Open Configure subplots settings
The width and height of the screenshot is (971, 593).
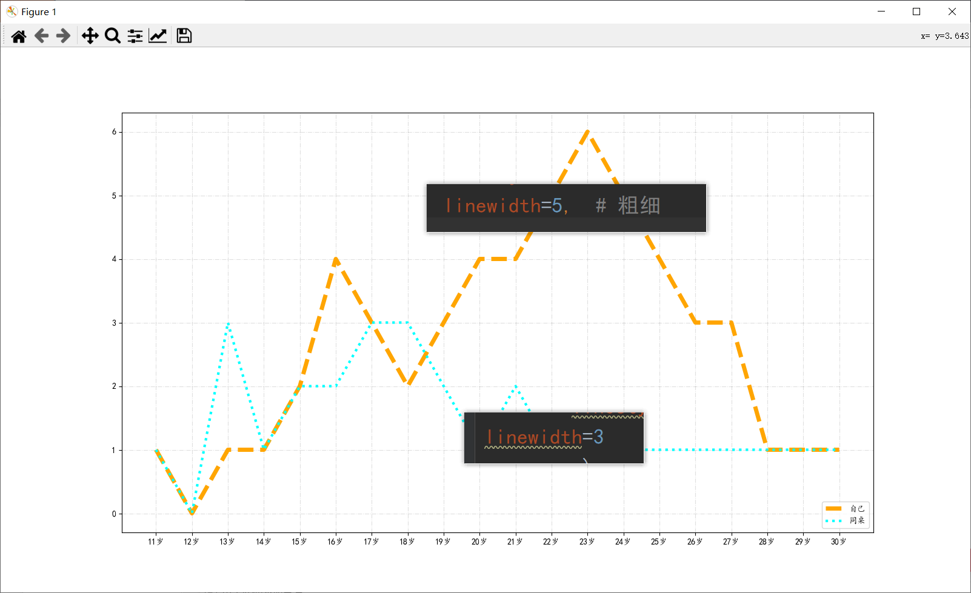(135, 36)
